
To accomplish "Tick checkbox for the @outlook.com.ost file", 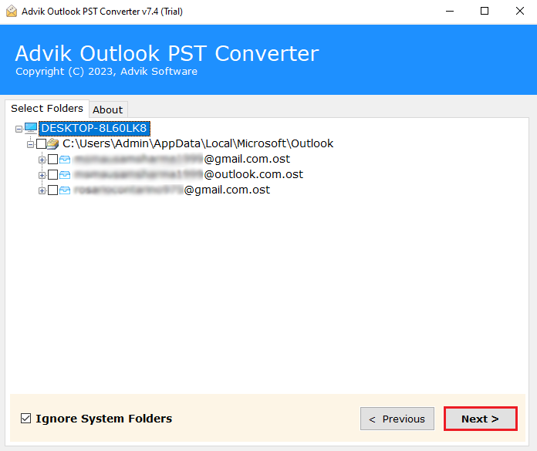I will point(52,175).
